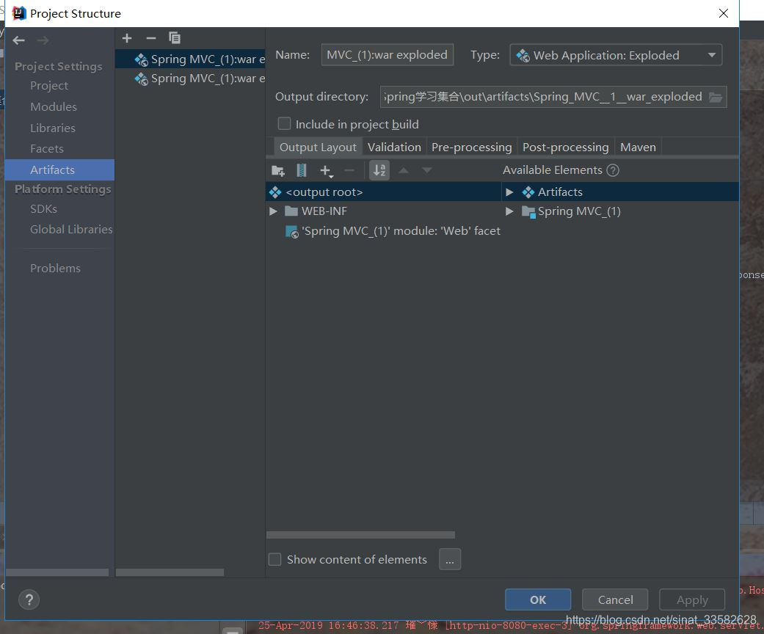Show Problems list
The height and width of the screenshot is (634, 764).
click(56, 268)
